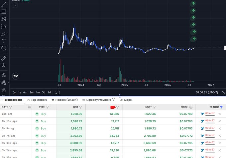Image resolution: width=226 pixels, height=158 pixels.
Task: Open trader 004c67 in 18m ago row
Action: point(210,113)
